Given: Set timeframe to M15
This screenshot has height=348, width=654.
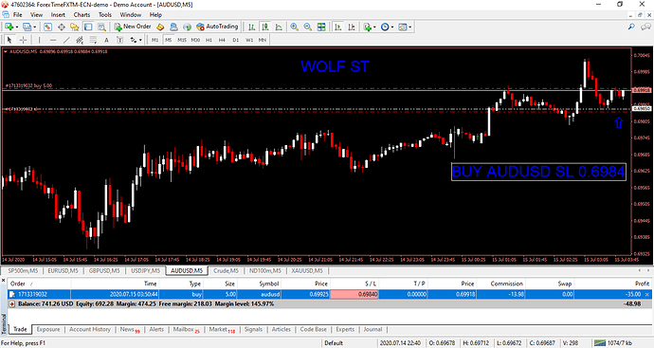Looking at the screenshot, I should (182, 40).
